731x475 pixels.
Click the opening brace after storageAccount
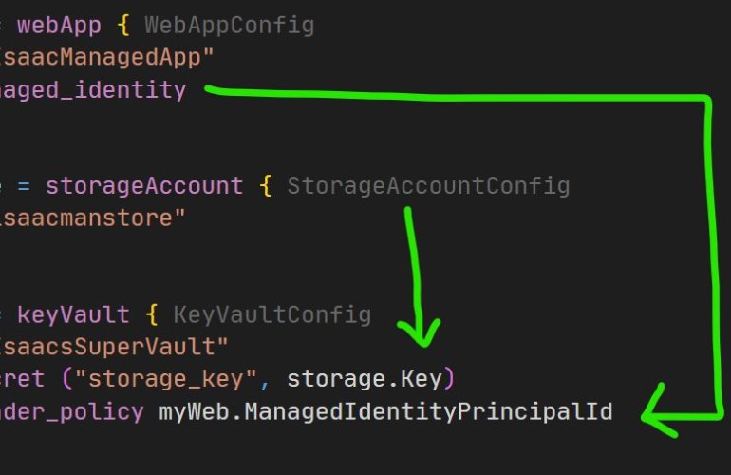(267, 185)
